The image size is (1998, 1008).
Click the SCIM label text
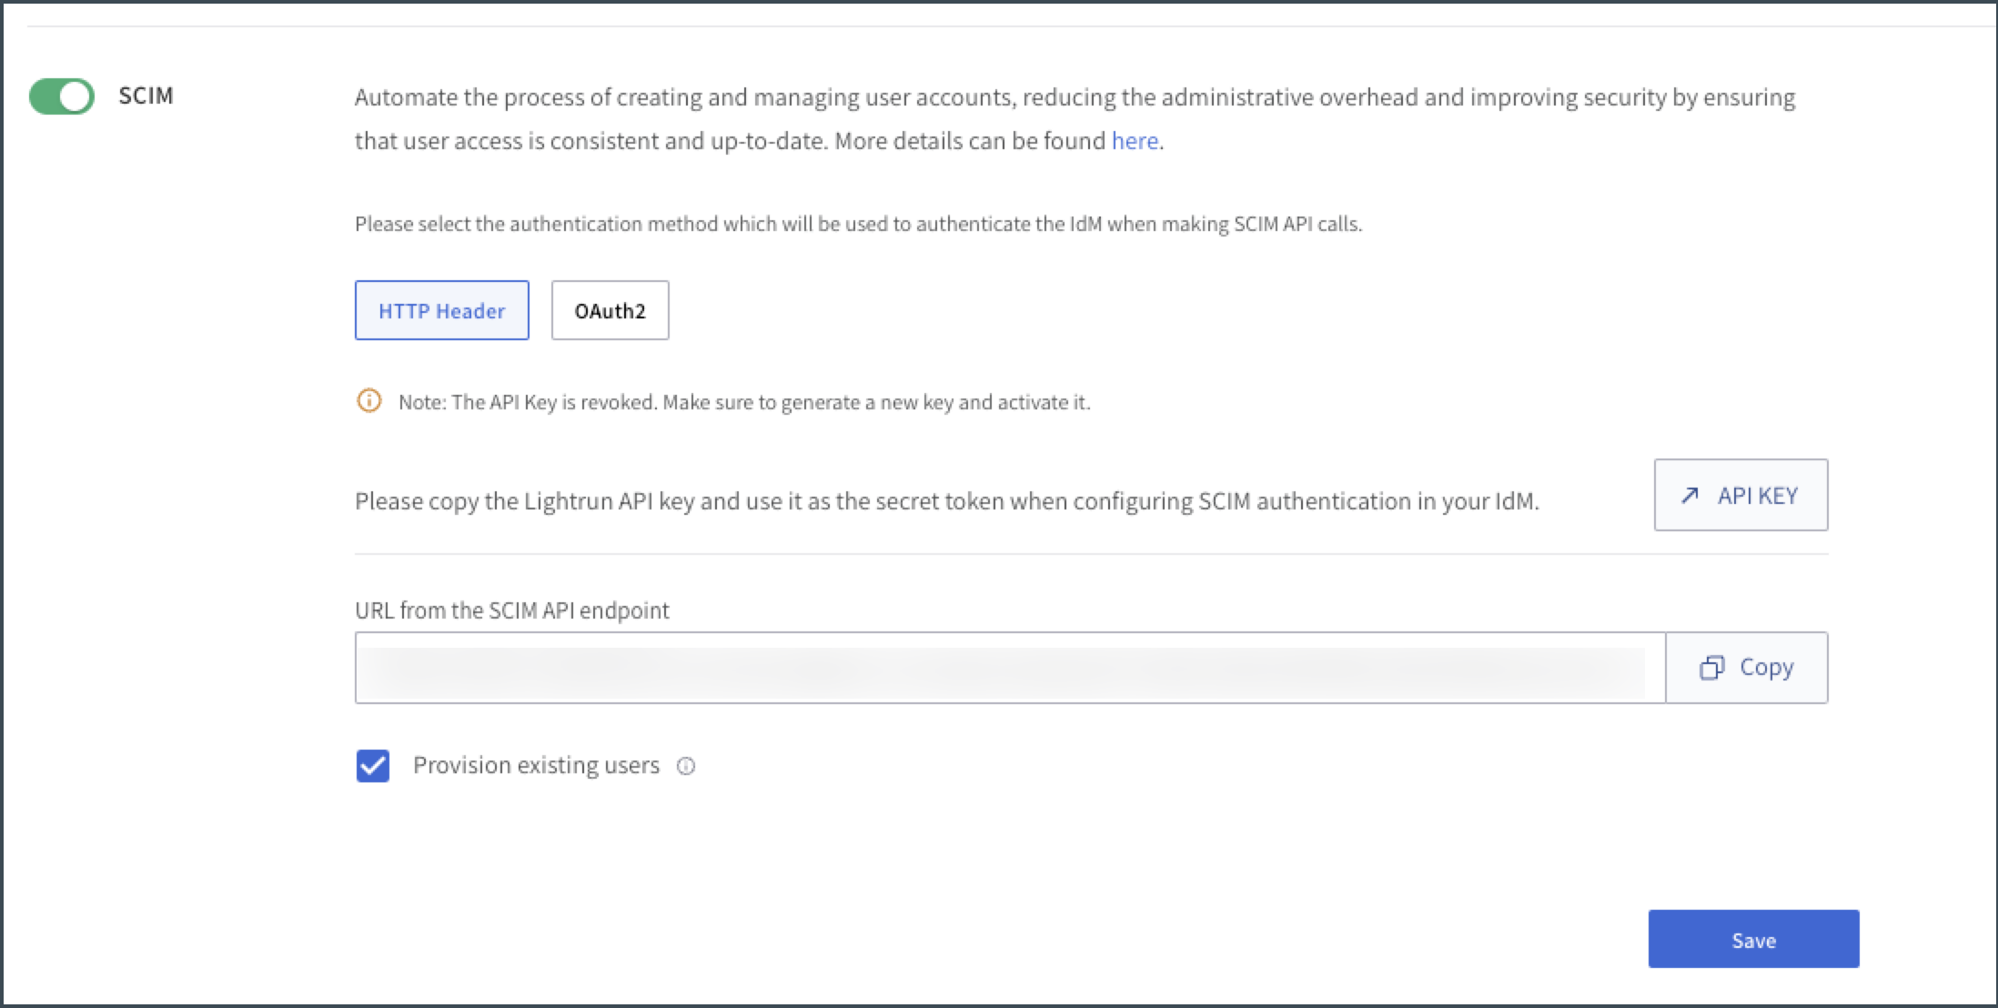[x=146, y=96]
